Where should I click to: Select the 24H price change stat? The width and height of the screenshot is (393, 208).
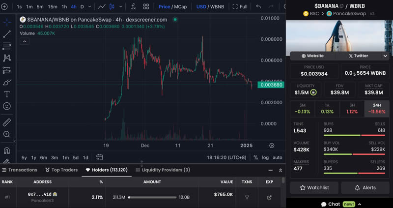tap(376, 108)
